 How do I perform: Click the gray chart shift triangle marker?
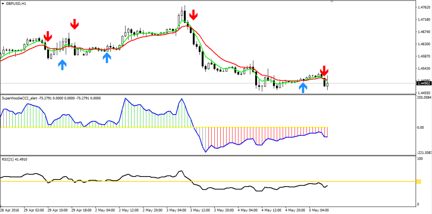(x=332, y=2)
